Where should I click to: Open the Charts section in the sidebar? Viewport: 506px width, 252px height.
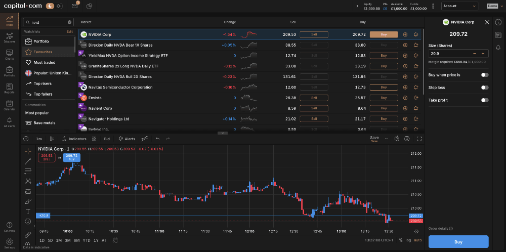[9, 55]
